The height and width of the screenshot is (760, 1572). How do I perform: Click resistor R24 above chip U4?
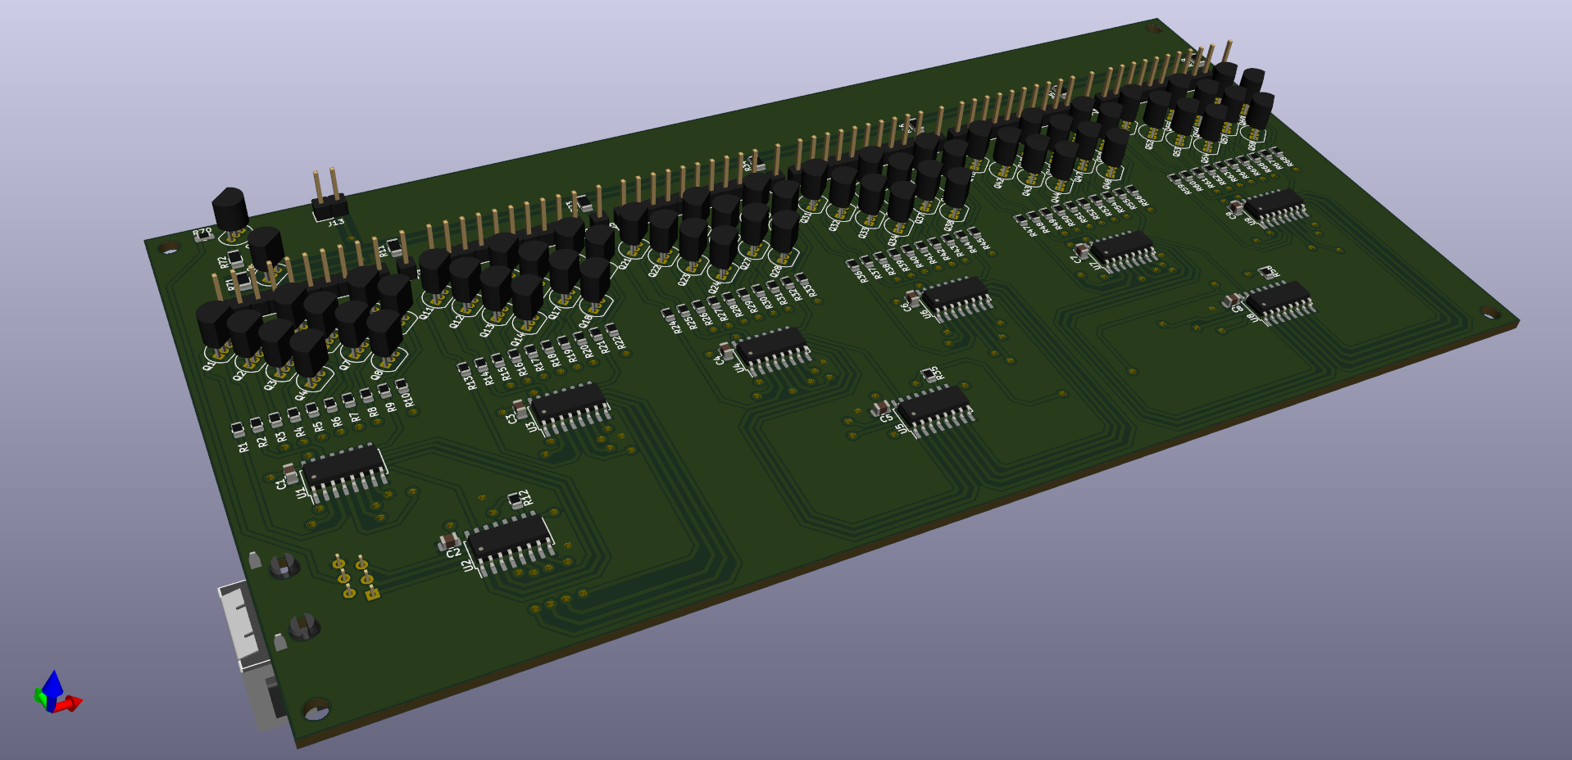click(668, 314)
